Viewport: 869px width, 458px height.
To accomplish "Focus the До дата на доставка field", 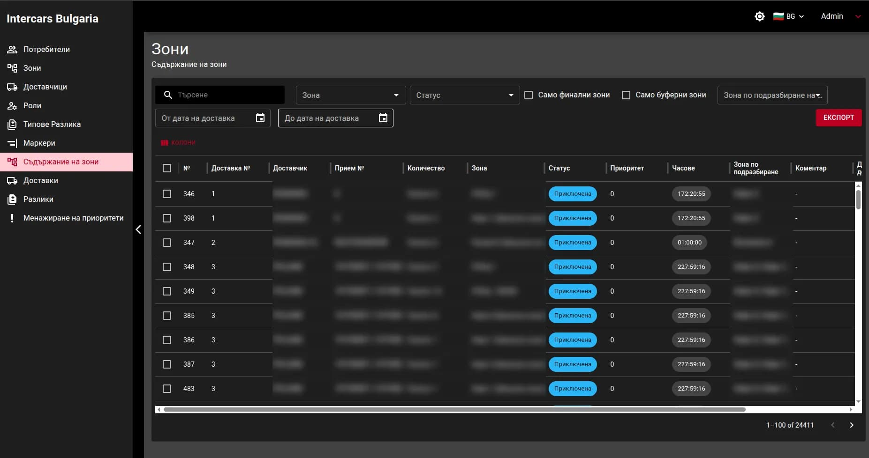I will (336, 118).
